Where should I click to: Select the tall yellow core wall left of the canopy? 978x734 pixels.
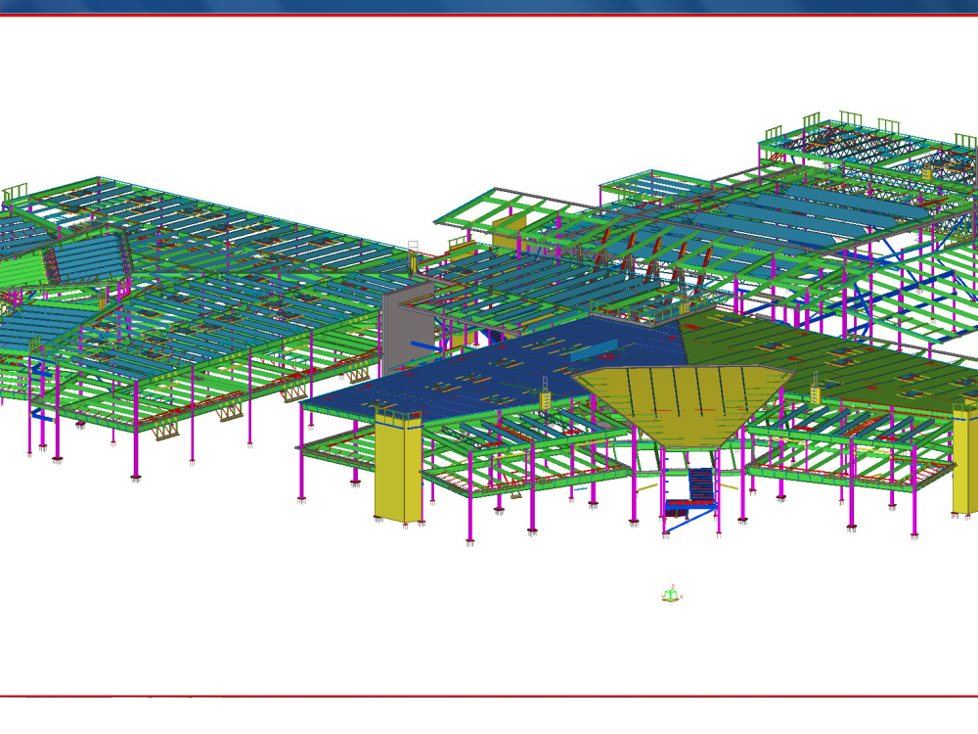399,465
